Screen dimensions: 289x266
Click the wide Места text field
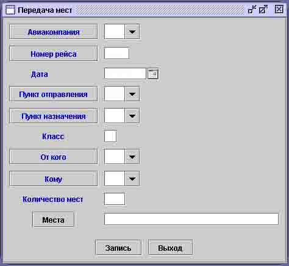[191, 219]
